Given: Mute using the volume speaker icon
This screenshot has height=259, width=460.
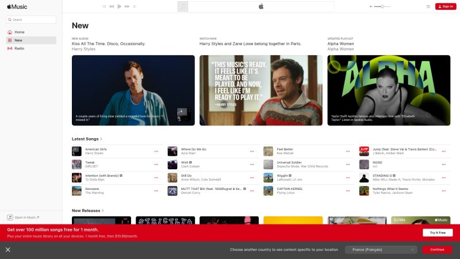Looking at the screenshot, I should click(371, 6).
